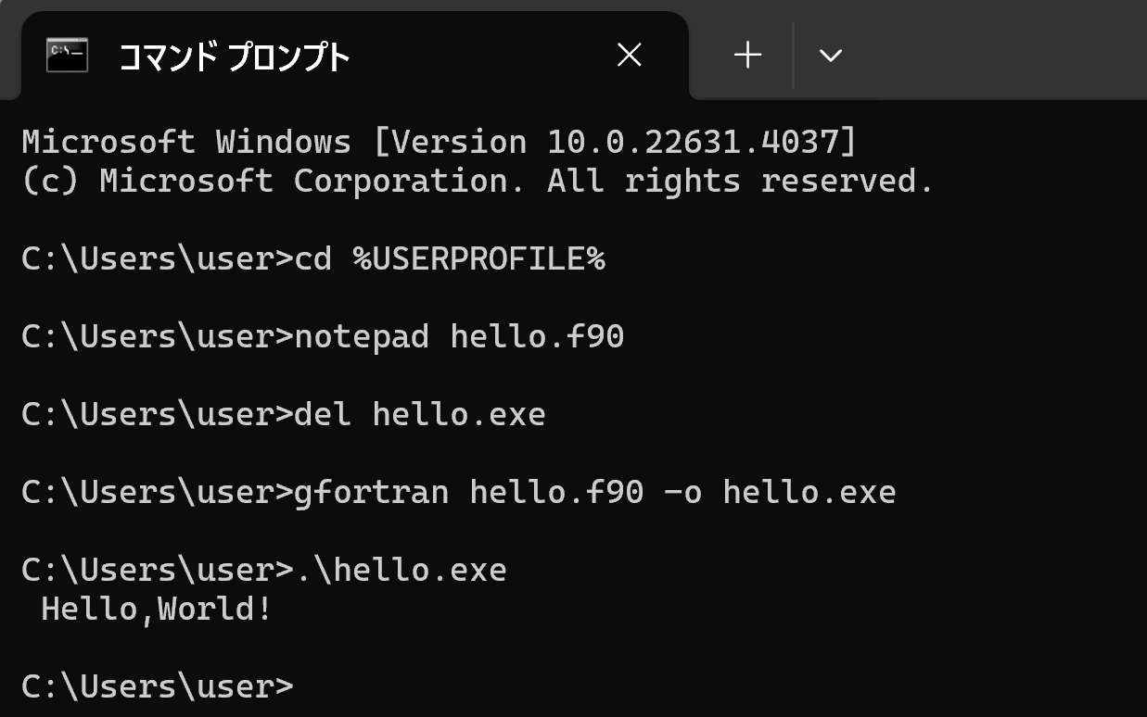The height and width of the screenshot is (717, 1147).
Task: Click gfortran in the compile command
Action: coord(371,491)
